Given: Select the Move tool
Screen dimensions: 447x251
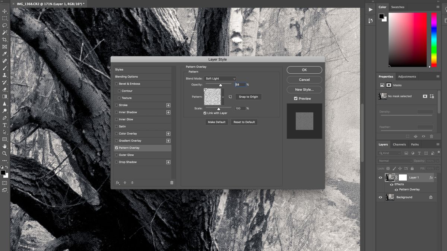Looking at the screenshot, I should click(4, 11).
